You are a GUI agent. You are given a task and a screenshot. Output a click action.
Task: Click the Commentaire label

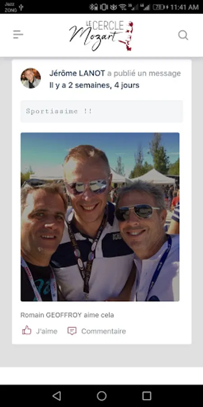104,331
